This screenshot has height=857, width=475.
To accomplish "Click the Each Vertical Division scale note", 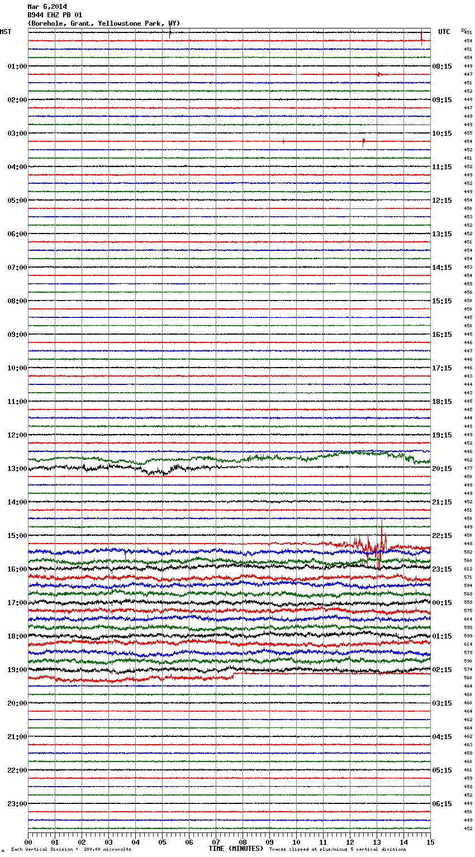I will tap(71, 850).
